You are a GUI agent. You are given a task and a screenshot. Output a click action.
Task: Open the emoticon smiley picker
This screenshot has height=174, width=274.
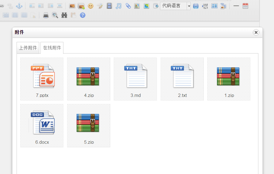coord(90,6)
